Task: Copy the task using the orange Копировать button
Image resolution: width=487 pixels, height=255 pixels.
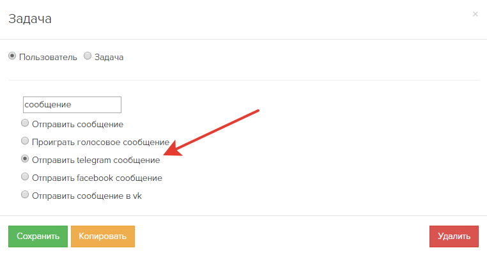Action: click(x=103, y=236)
